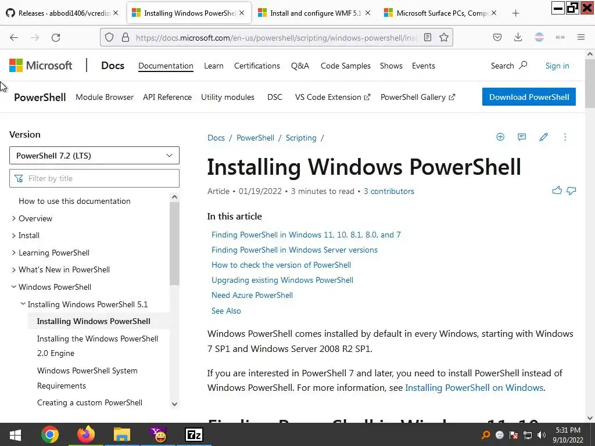Open Module Browser link
This screenshot has width=595, height=446.
(105, 97)
